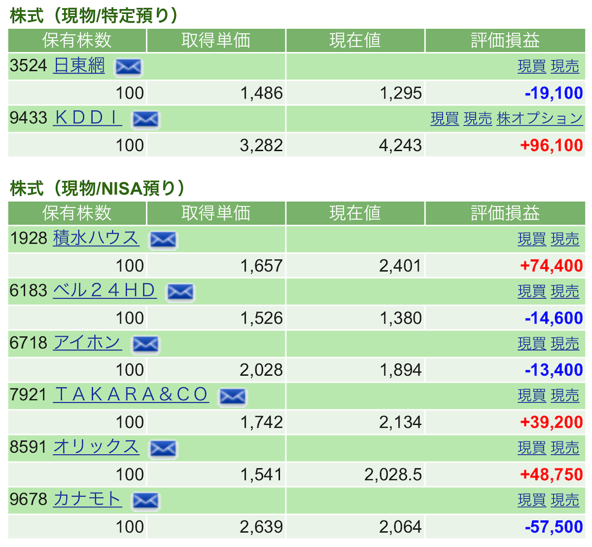Choose 現売 for アイホン

(x=565, y=344)
